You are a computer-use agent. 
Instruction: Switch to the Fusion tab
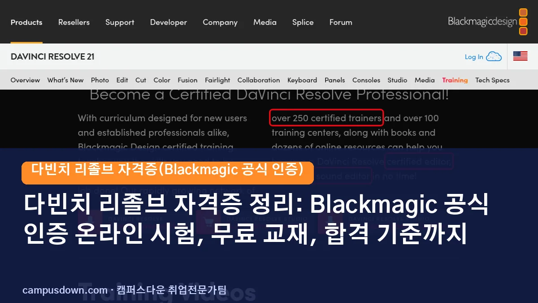click(x=187, y=80)
